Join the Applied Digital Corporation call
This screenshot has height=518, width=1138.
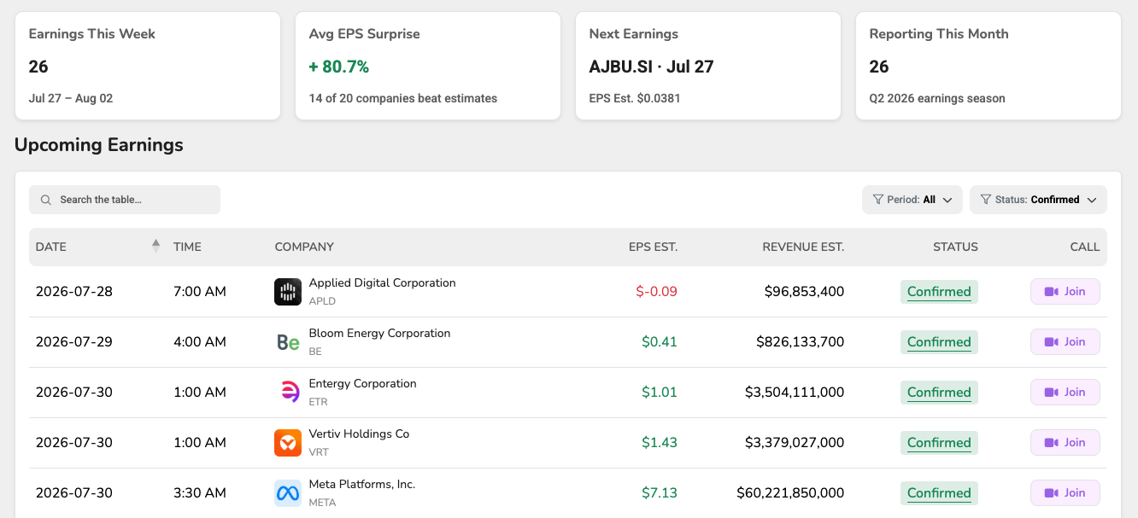(x=1065, y=292)
